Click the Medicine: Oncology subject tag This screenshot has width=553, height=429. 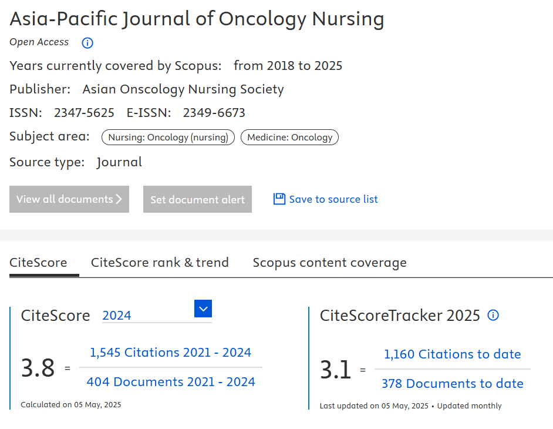coord(289,138)
